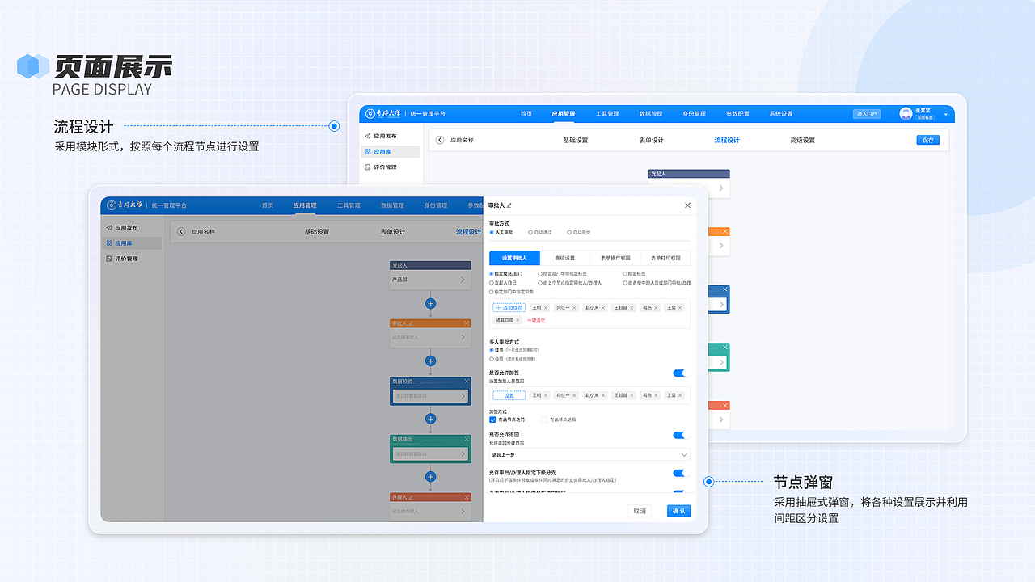Viewport: 1035px width, 582px height.
Task: Click 确认 button in drawer
Action: click(x=679, y=511)
